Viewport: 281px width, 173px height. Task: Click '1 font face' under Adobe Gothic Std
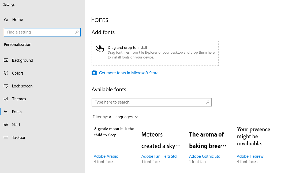(x=198, y=162)
